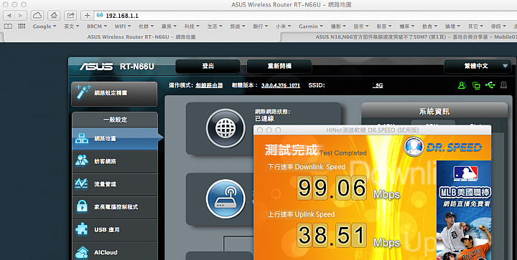Select 流量管理 in the sidebar
517x260 pixels.
point(115,184)
